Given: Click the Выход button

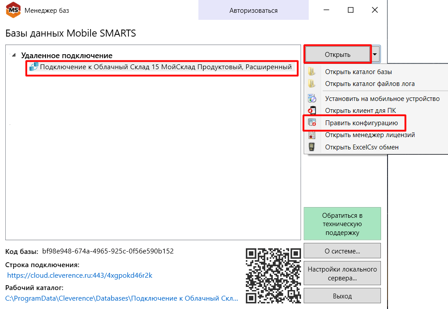Looking at the screenshot, I should click(342, 296).
